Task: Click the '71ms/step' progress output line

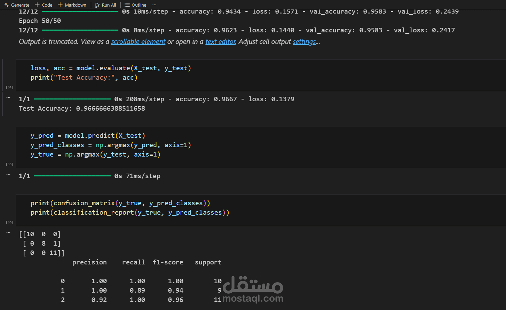Action: pos(89,176)
